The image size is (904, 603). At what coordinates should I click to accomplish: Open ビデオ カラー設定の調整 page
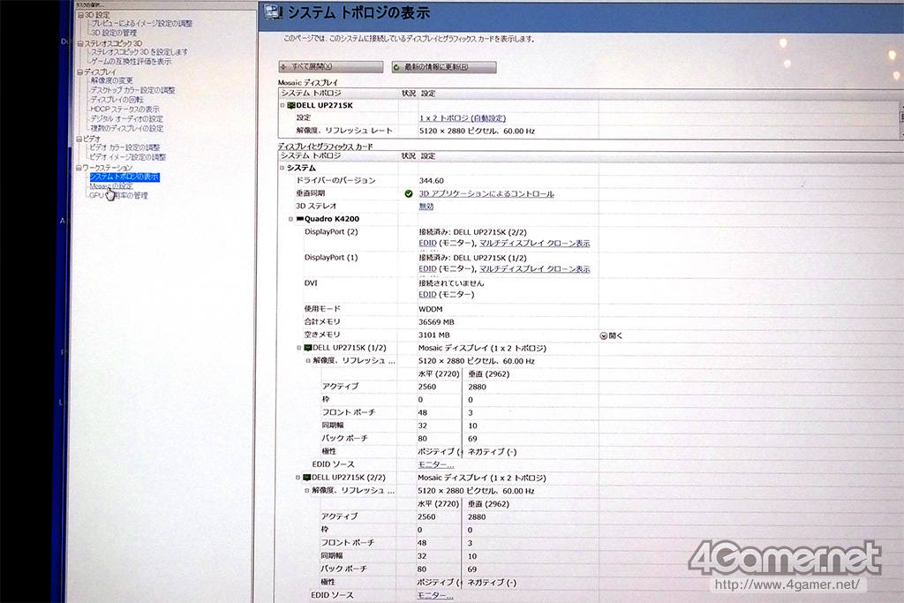pos(124,147)
